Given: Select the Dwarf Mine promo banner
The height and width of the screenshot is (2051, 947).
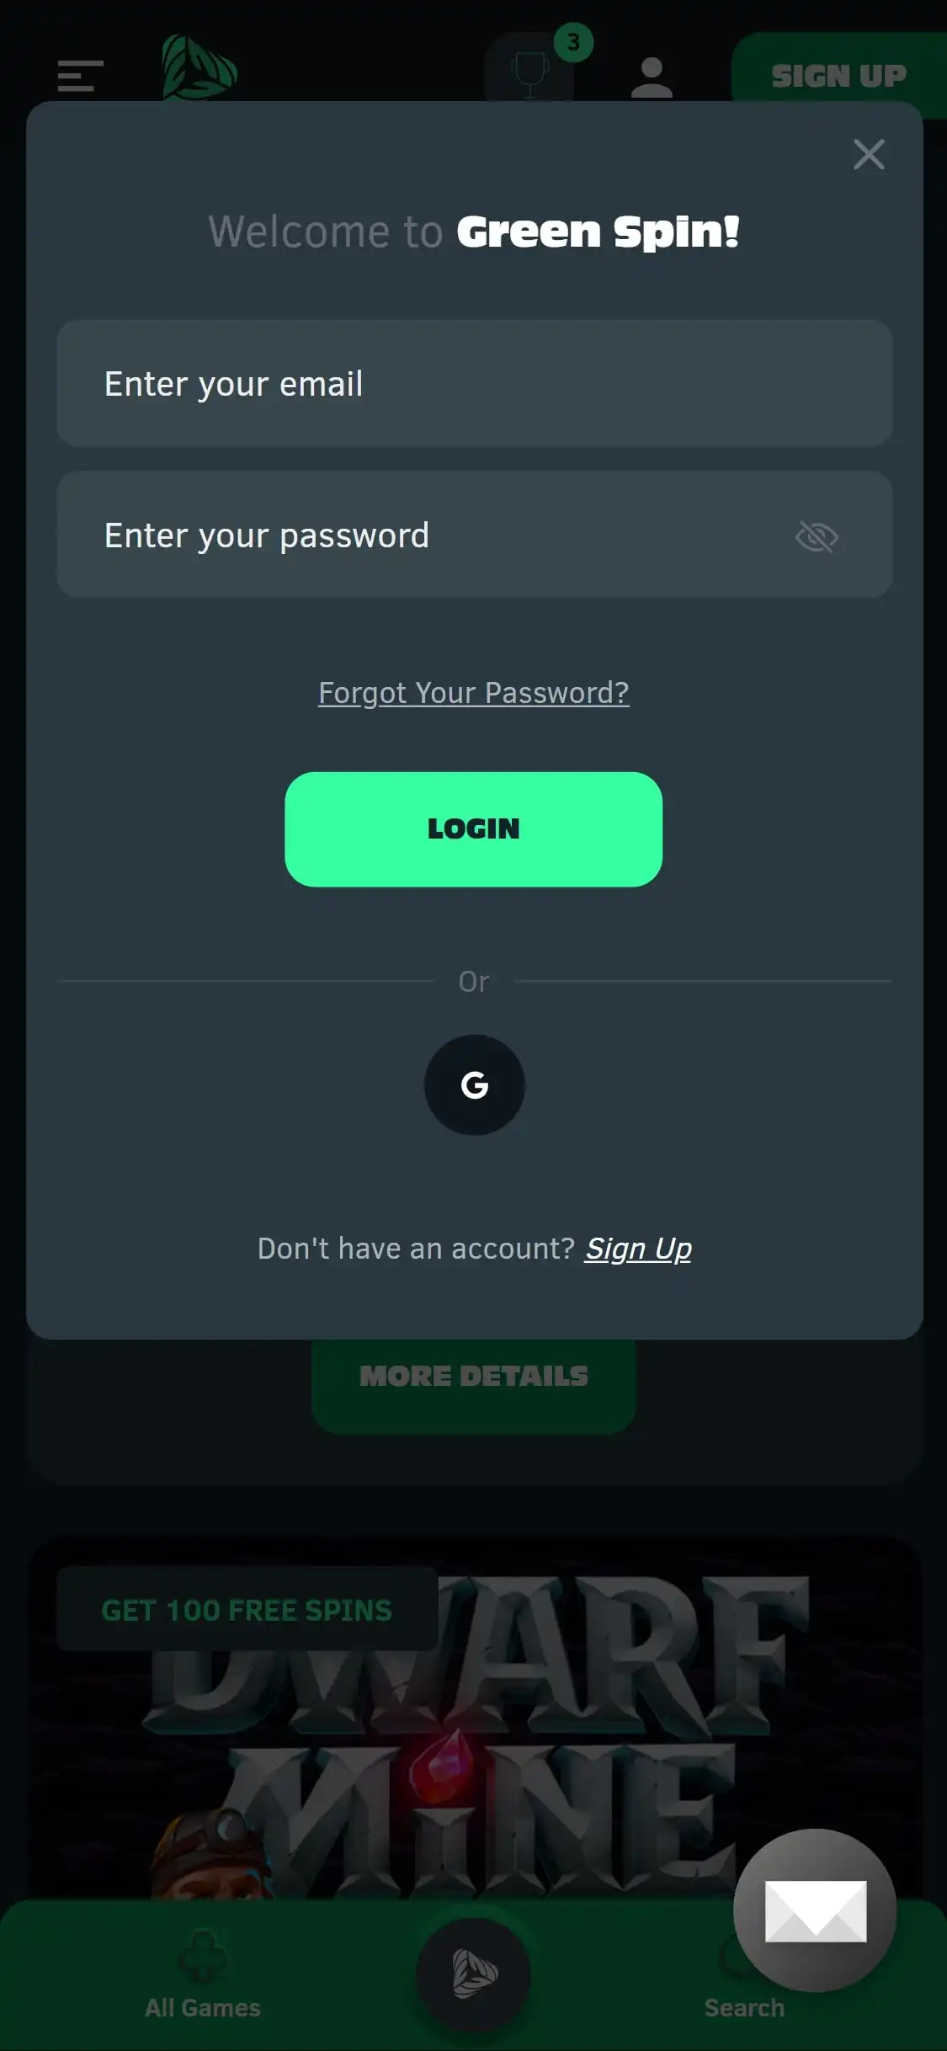Looking at the screenshot, I should click(x=474, y=1718).
